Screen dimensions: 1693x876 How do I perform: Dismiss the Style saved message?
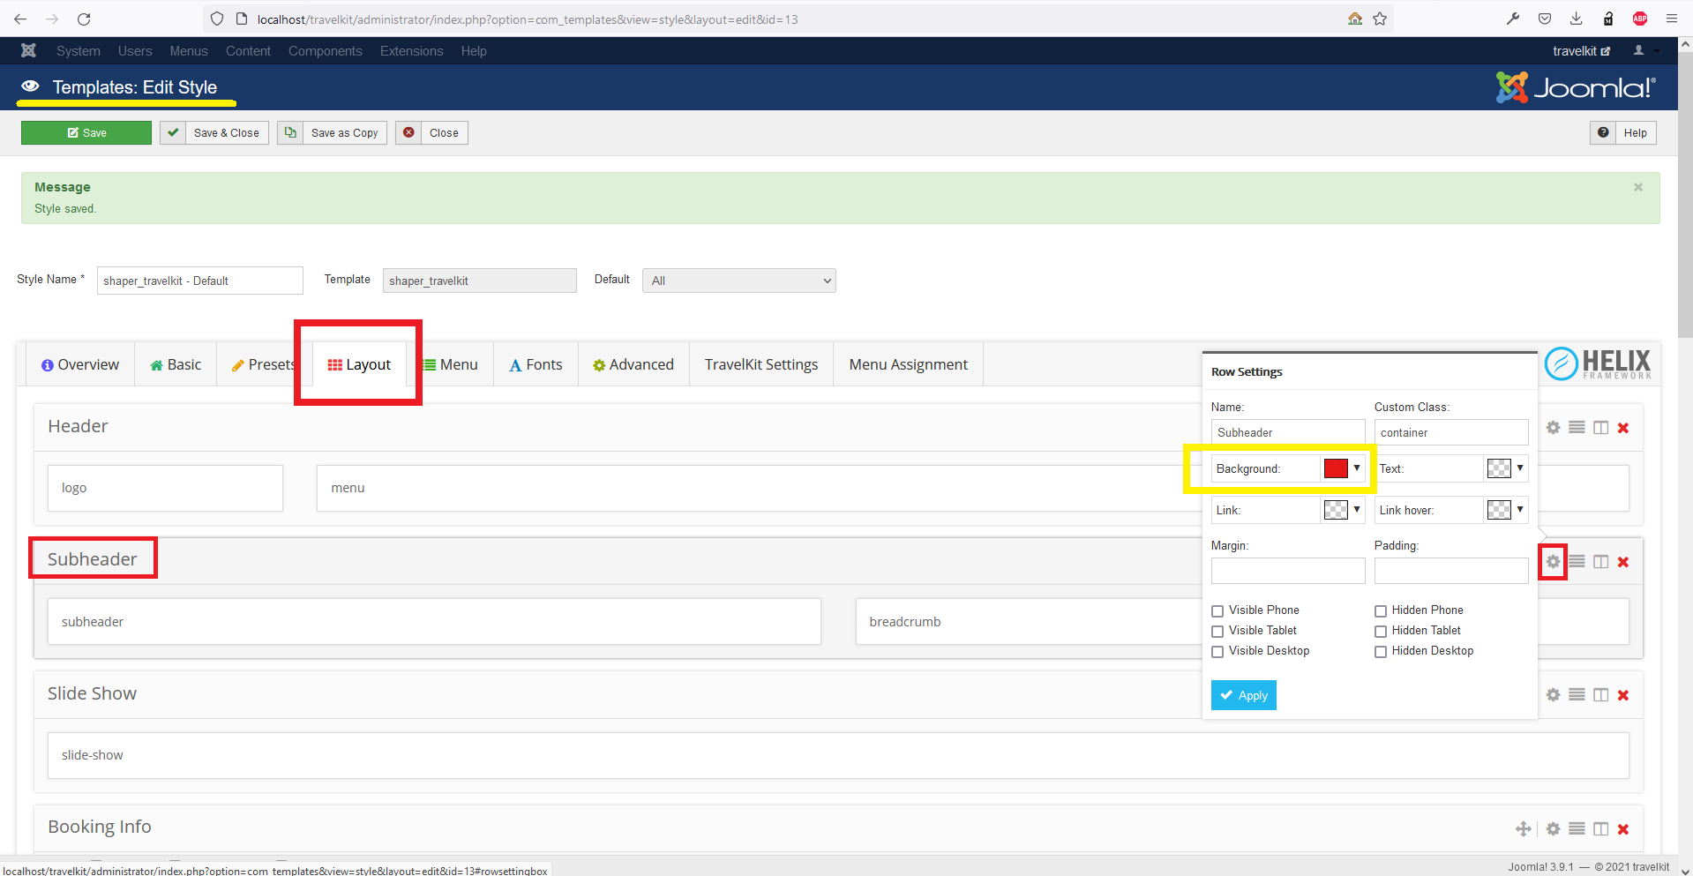coord(1637,187)
